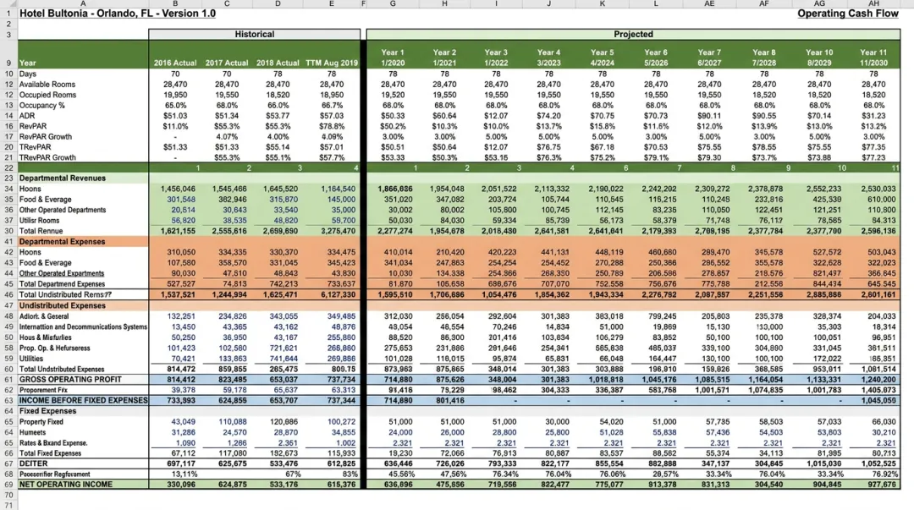914x510 pixels.
Task: Click the 'Utilities' row label
Action: coord(31,359)
